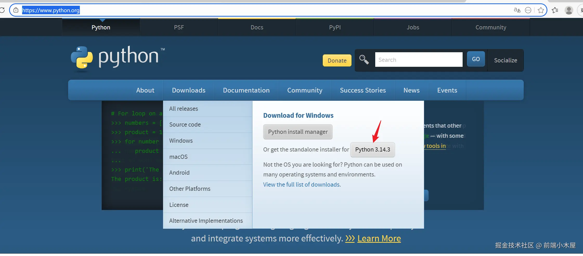Click the browser reload icon
This screenshot has width=583, height=256.
[x=2, y=10]
